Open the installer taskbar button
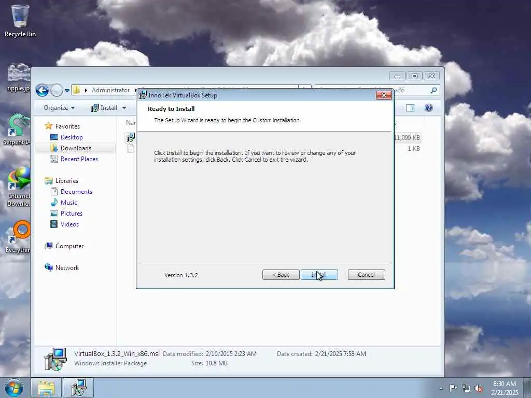 point(78,388)
